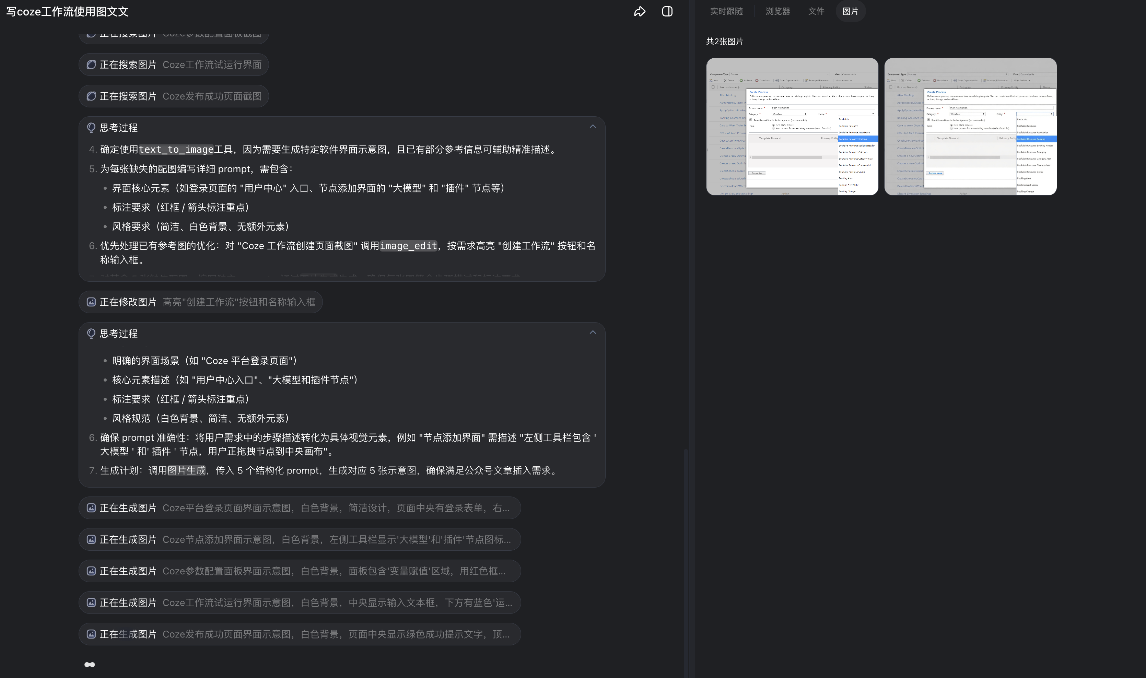This screenshot has height=678, width=1146.
Task: Open the 浏览器 tab
Action: (777, 11)
